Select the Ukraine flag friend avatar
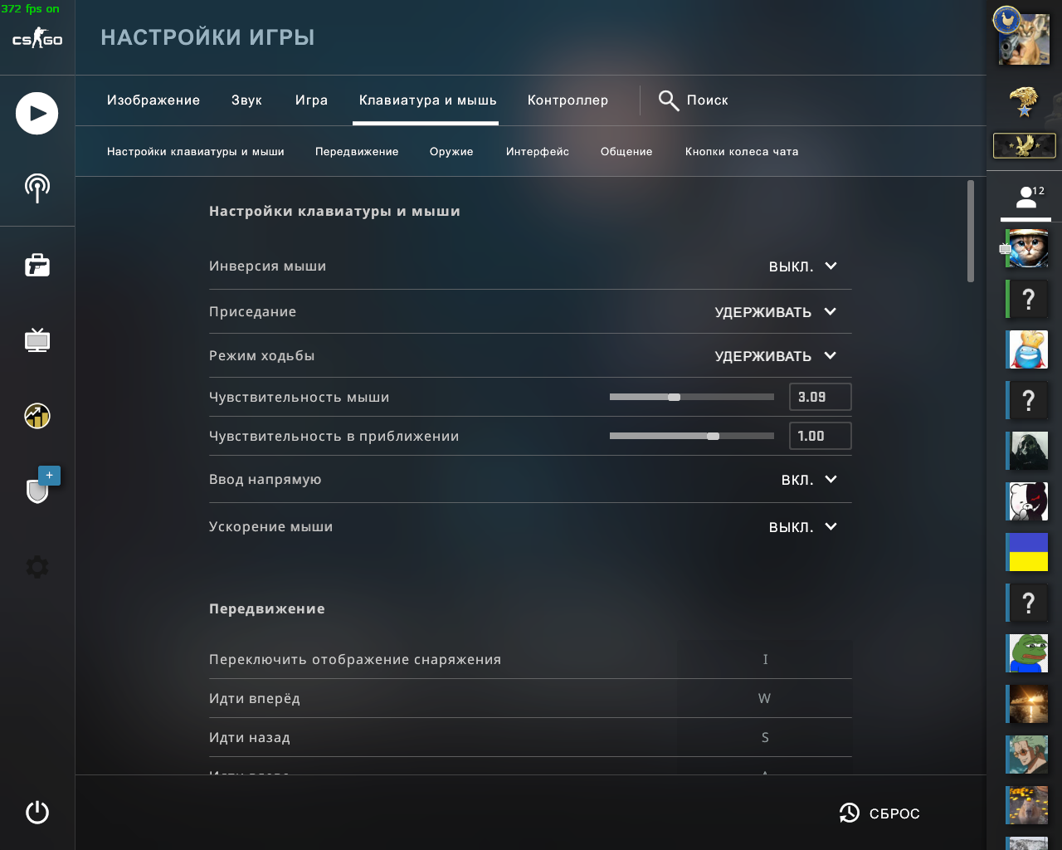Screen dimensions: 1062x850 pyautogui.click(x=1027, y=552)
